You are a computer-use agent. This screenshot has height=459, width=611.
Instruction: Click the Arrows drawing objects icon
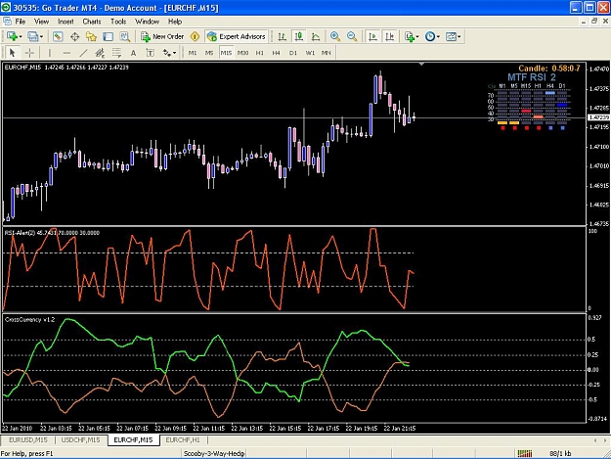pyautogui.click(x=167, y=53)
